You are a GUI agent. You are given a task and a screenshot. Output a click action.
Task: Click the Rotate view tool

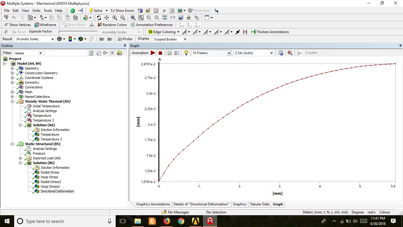click(99, 18)
